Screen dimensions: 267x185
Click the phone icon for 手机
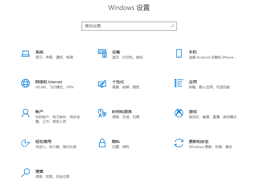(179, 53)
